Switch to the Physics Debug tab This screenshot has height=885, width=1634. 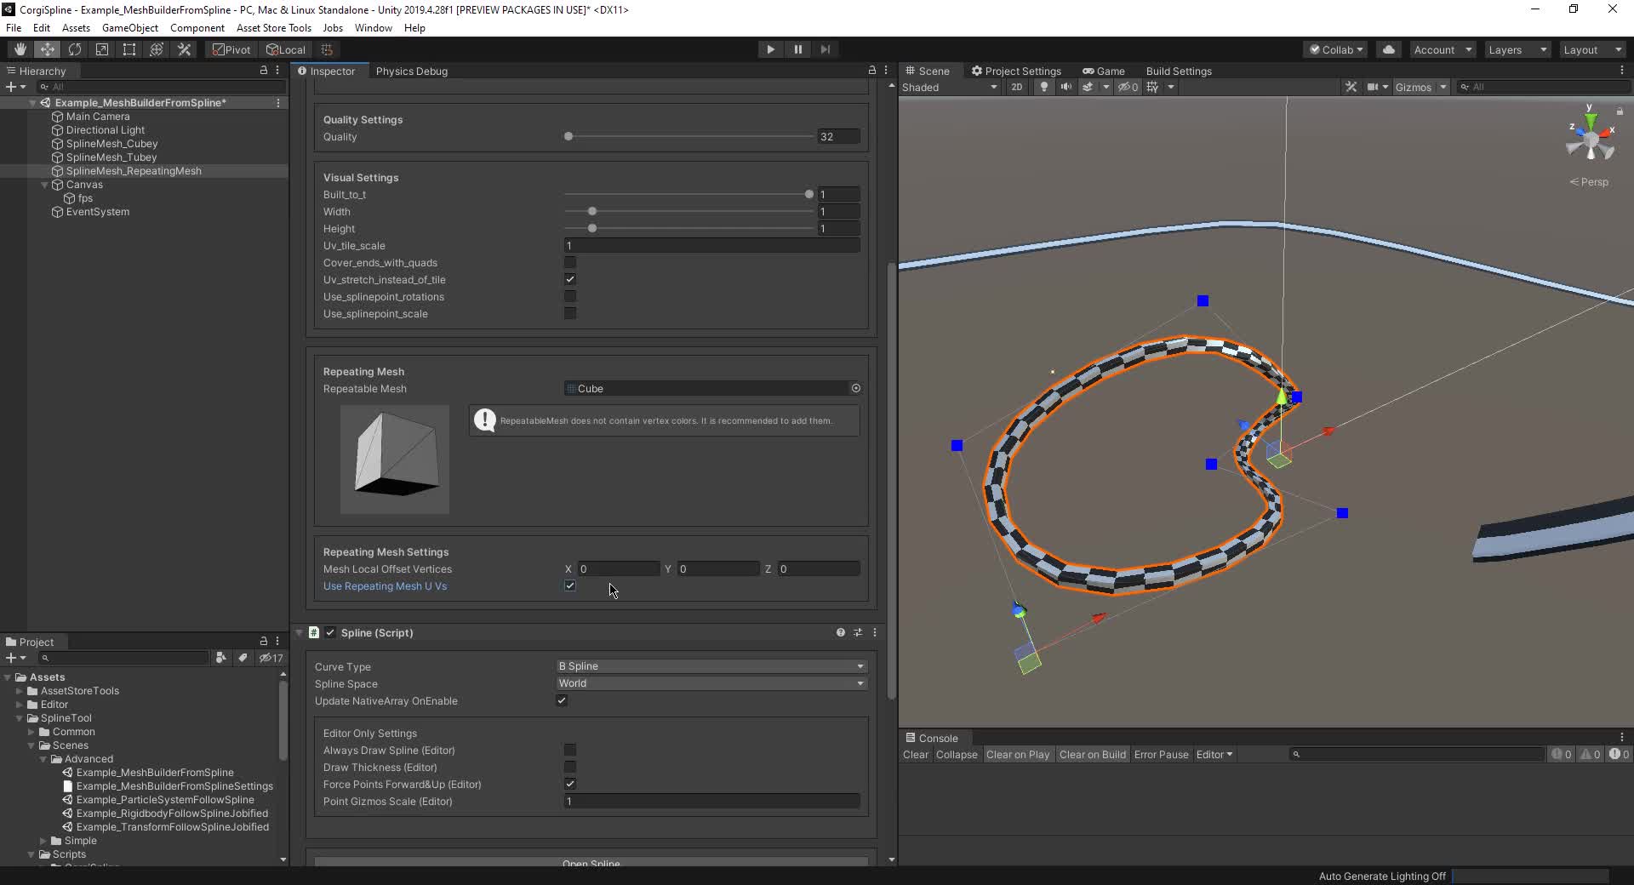[411, 71]
